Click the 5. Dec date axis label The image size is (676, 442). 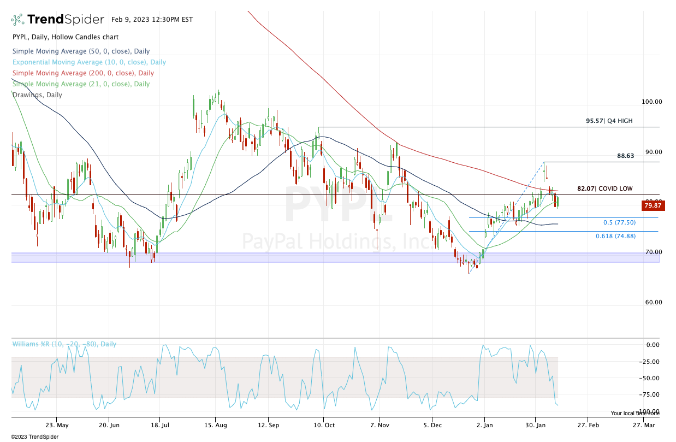coord(432,425)
